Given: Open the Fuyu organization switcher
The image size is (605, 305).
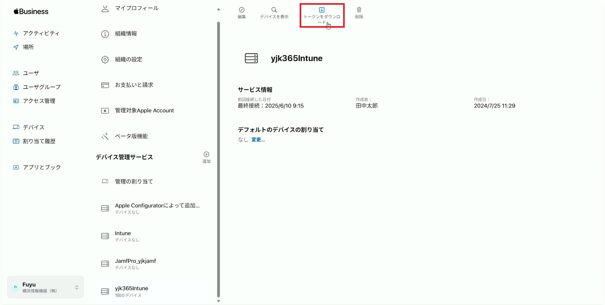Looking at the screenshot, I should coord(45,287).
